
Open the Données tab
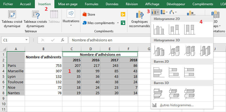112,4
